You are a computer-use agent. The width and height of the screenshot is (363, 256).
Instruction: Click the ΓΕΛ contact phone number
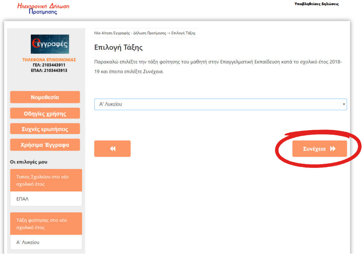[54, 65]
